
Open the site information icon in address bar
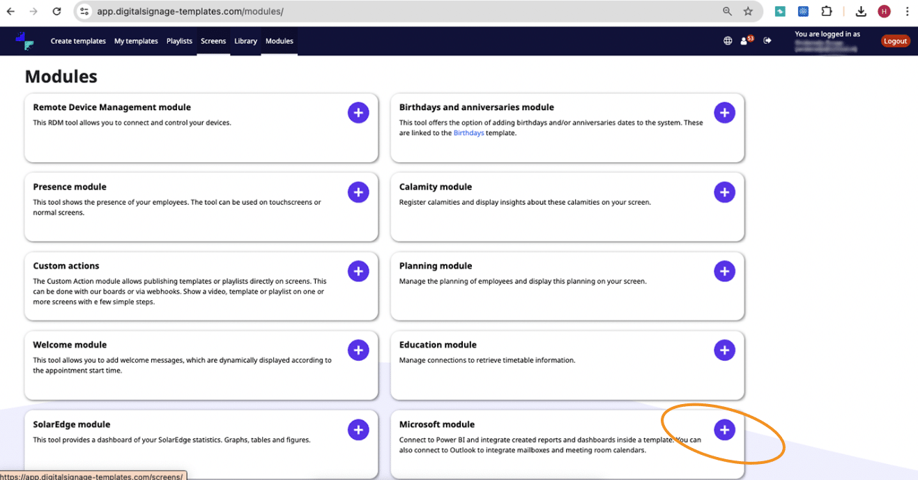(x=84, y=11)
